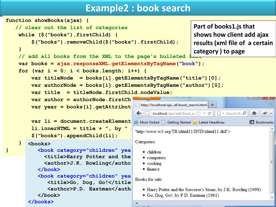Image resolution: width=276 pixels, height=207 pixels.
Task: Click the browser Back arrow button
Action: [138, 113]
